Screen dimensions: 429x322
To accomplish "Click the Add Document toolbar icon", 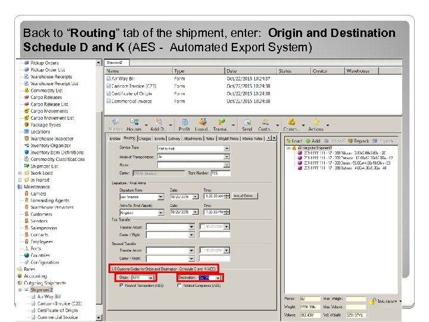I will [x=158, y=122].
